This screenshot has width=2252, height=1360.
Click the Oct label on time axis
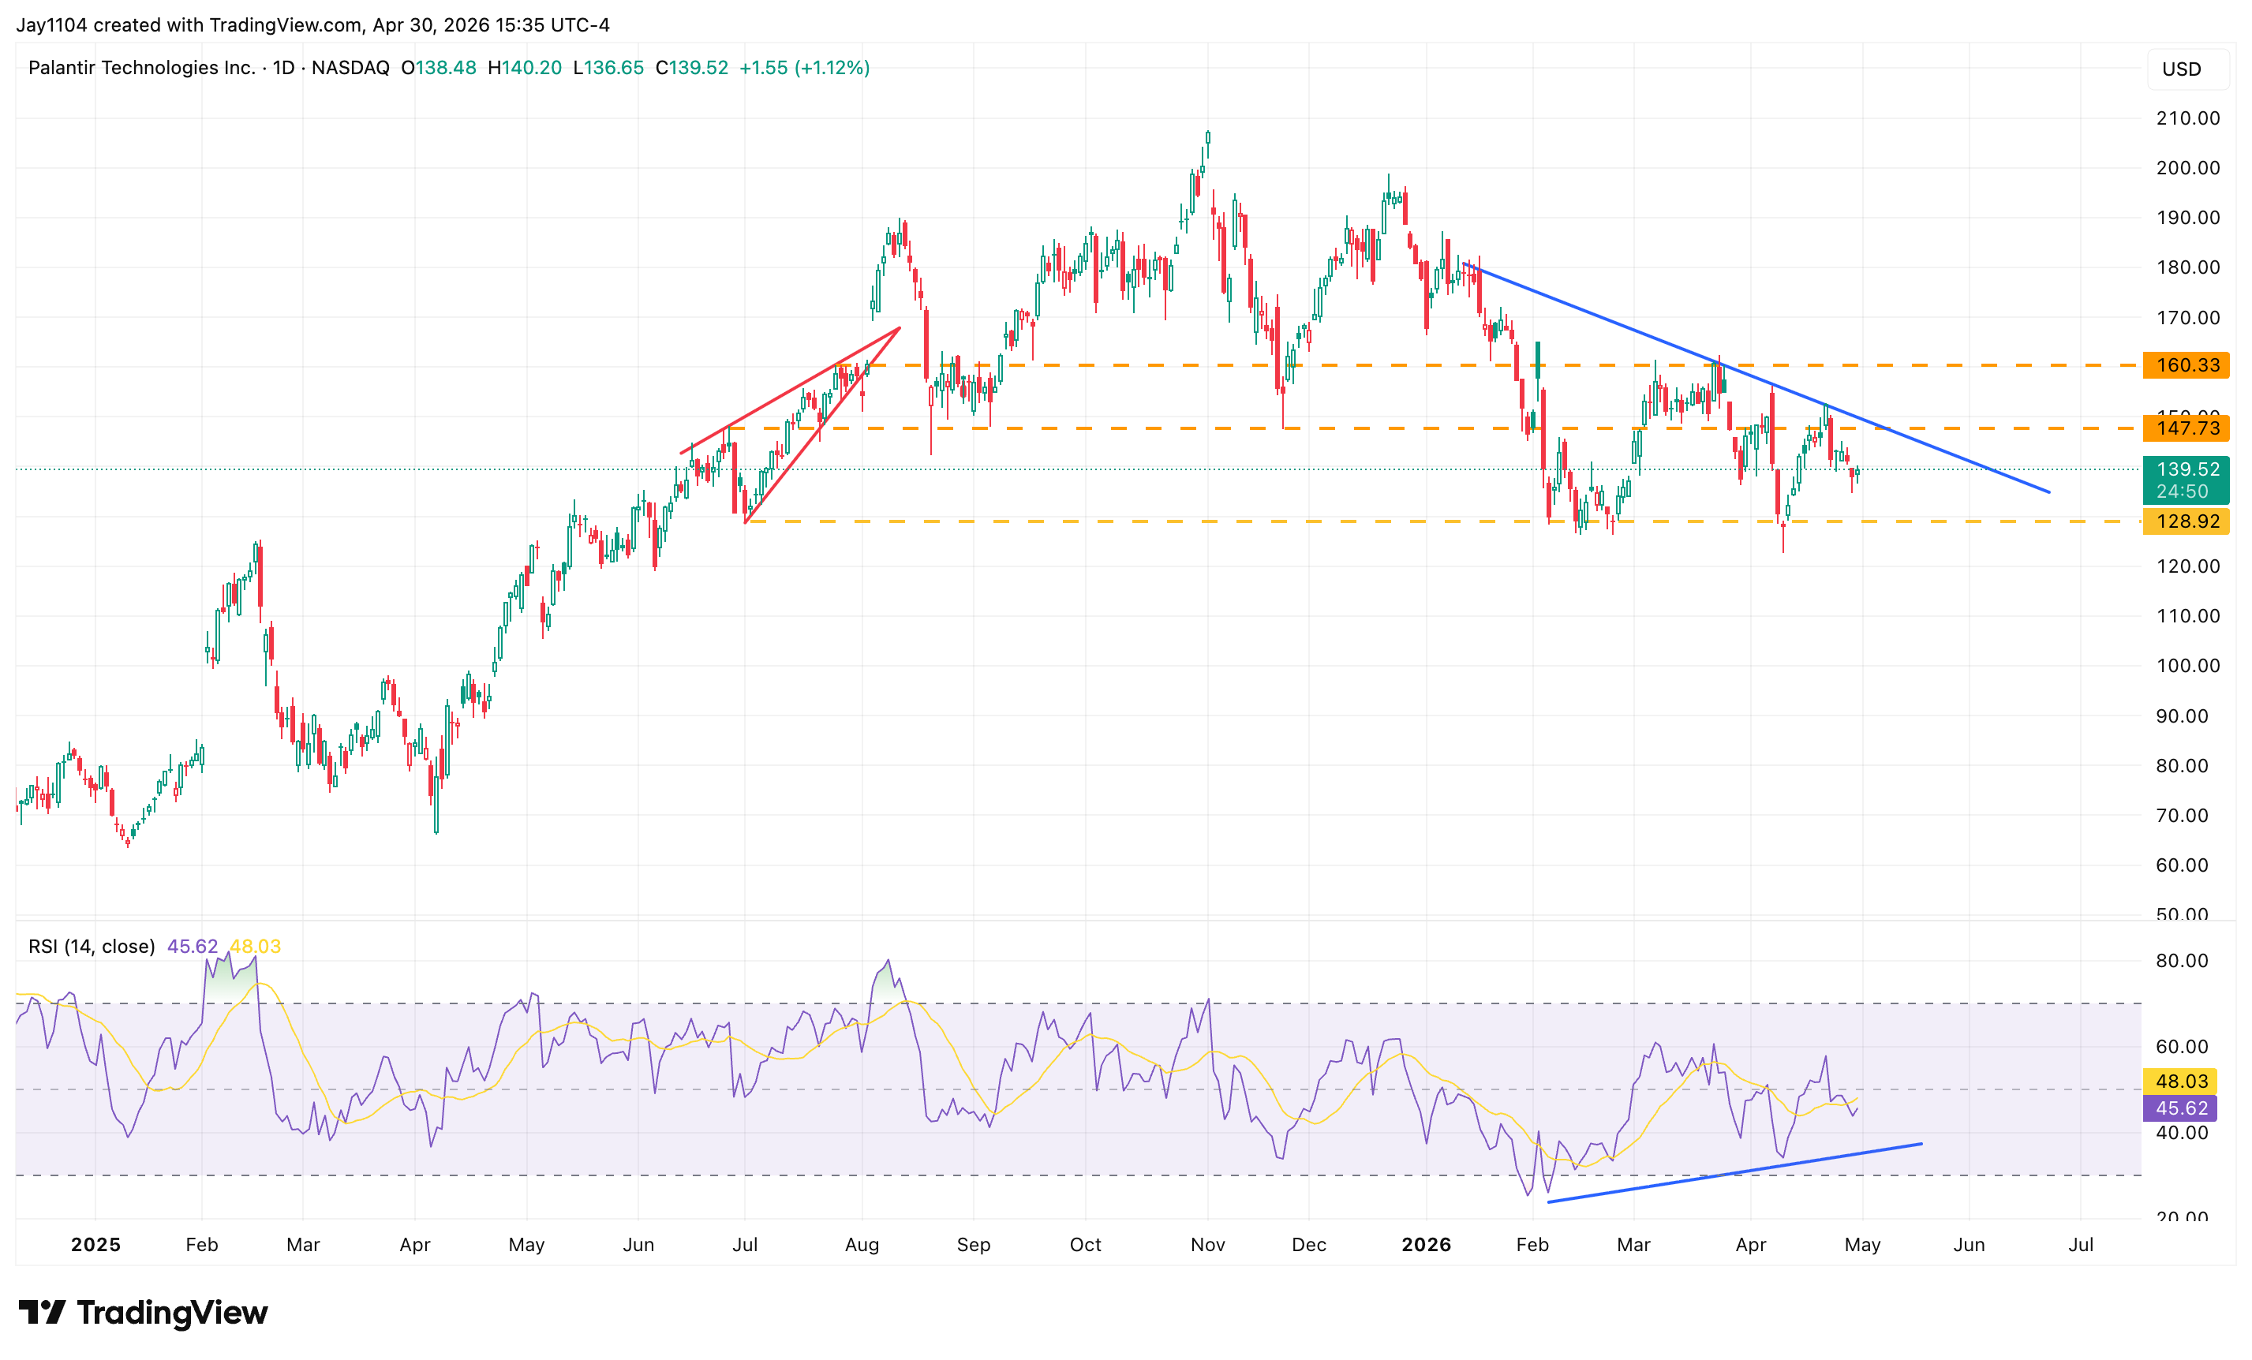[1086, 1244]
